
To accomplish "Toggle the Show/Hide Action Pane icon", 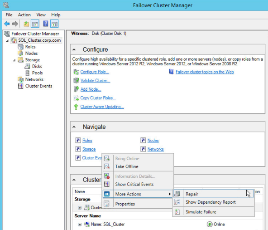I will point(54,24).
